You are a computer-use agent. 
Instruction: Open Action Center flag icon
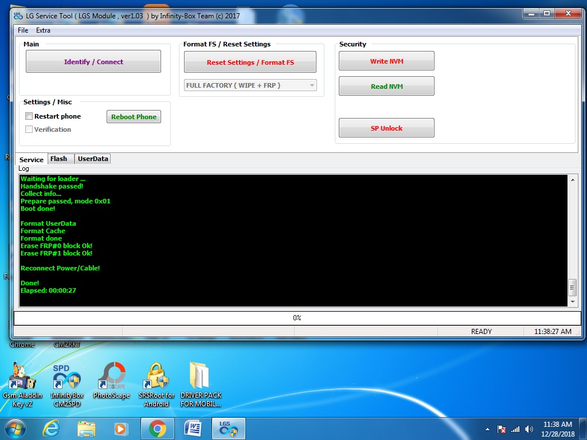501,429
